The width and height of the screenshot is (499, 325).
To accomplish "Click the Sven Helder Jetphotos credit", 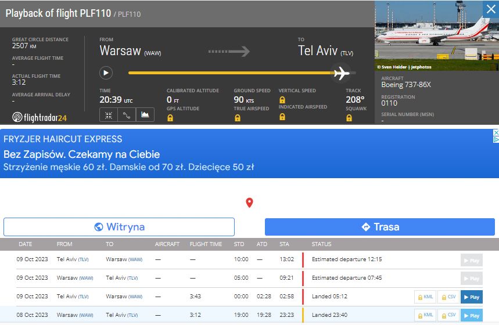I will pyautogui.click(x=404, y=67).
